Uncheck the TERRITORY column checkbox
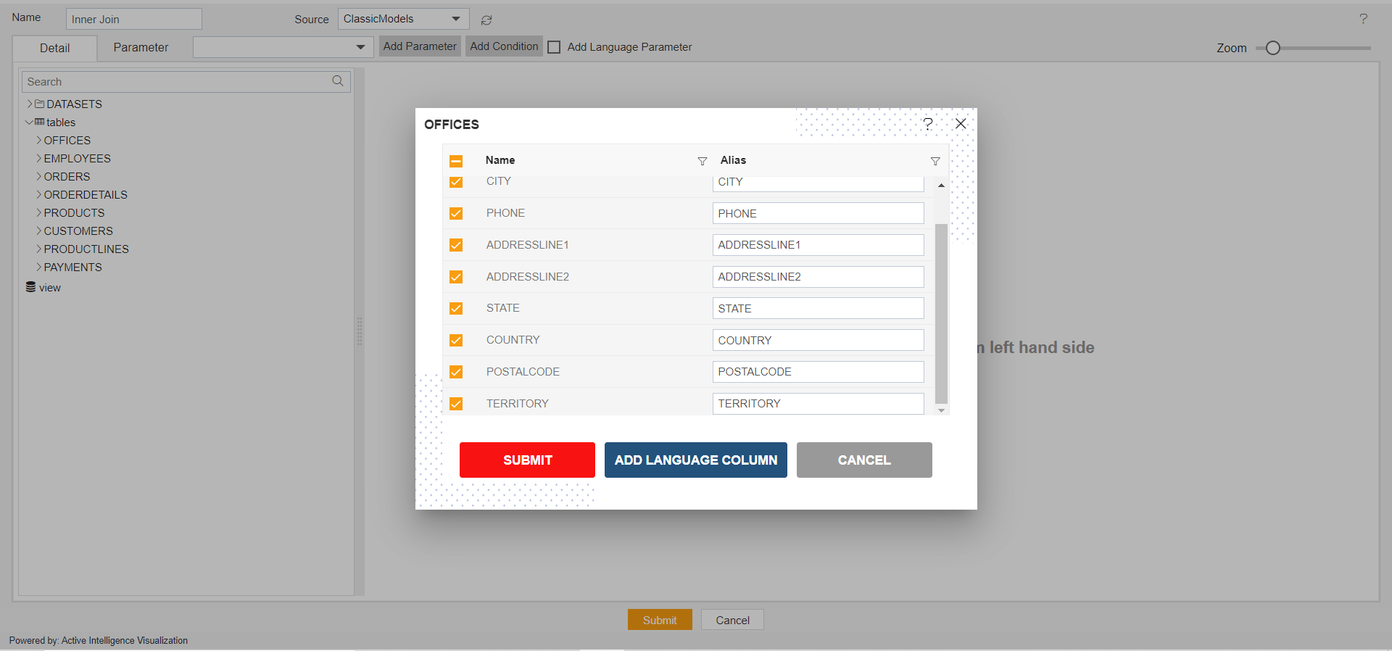Viewport: 1392px width, 651px height. coord(456,404)
